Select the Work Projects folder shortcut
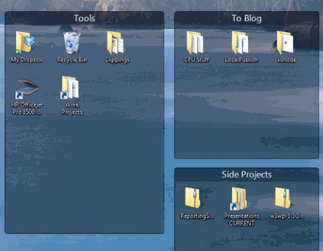323x251 pixels. click(x=71, y=87)
